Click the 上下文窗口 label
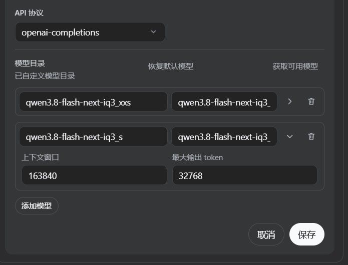 [x=40, y=157]
